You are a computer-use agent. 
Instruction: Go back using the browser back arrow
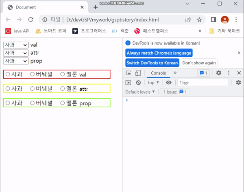[x=8, y=20]
